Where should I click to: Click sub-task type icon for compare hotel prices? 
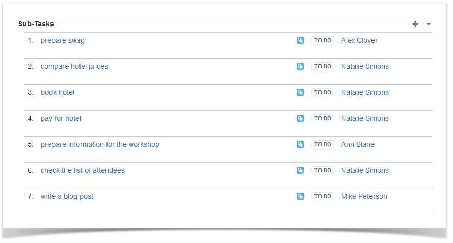pos(300,66)
